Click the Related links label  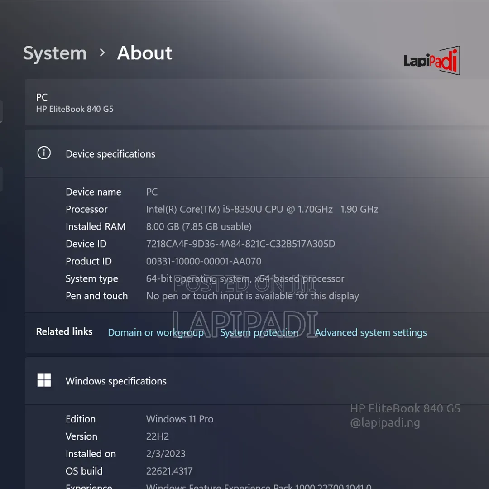pos(64,331)
